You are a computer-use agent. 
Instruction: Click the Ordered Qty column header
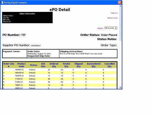[54, 65]
